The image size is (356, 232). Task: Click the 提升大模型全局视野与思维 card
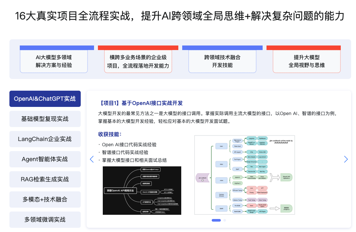[307, 61]
